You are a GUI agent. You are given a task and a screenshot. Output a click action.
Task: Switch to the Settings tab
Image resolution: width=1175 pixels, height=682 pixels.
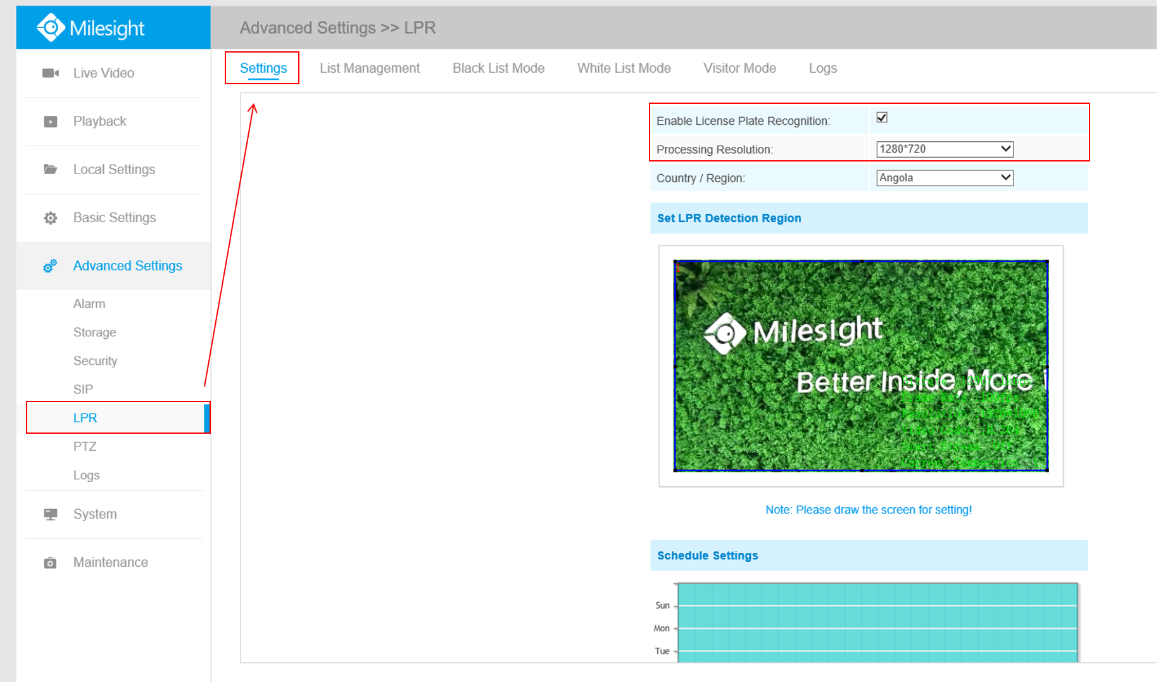(263, 68)
